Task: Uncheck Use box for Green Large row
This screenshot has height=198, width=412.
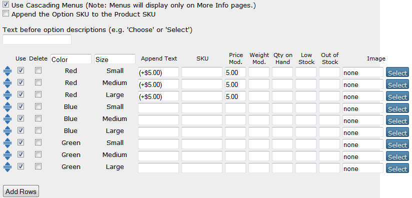Action: [20, 166]
